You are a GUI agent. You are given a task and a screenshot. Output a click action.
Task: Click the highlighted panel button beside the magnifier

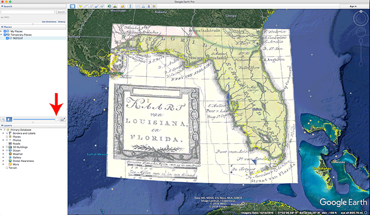[x=9, y=120]
